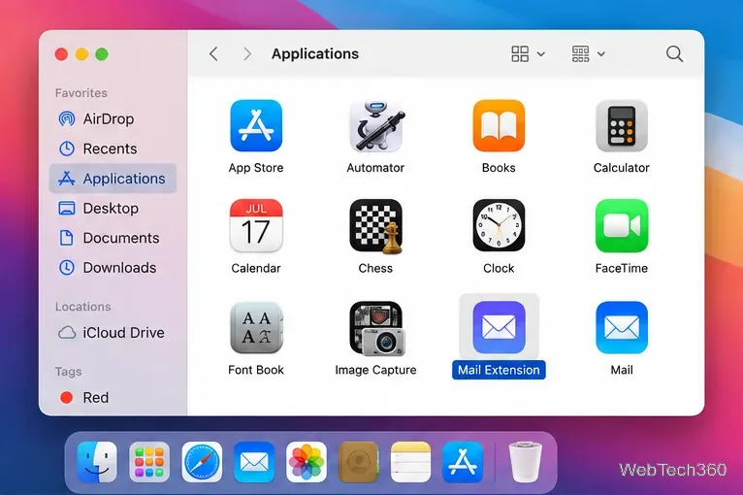Open the Trash in the Dock
743x495 pixels.
click(525, 462)
